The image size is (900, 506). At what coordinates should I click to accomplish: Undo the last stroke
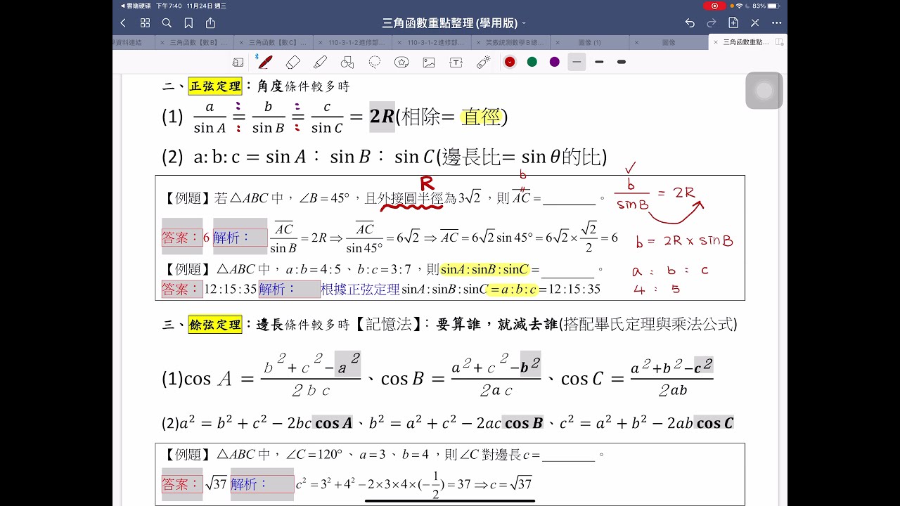click(690, 22)
